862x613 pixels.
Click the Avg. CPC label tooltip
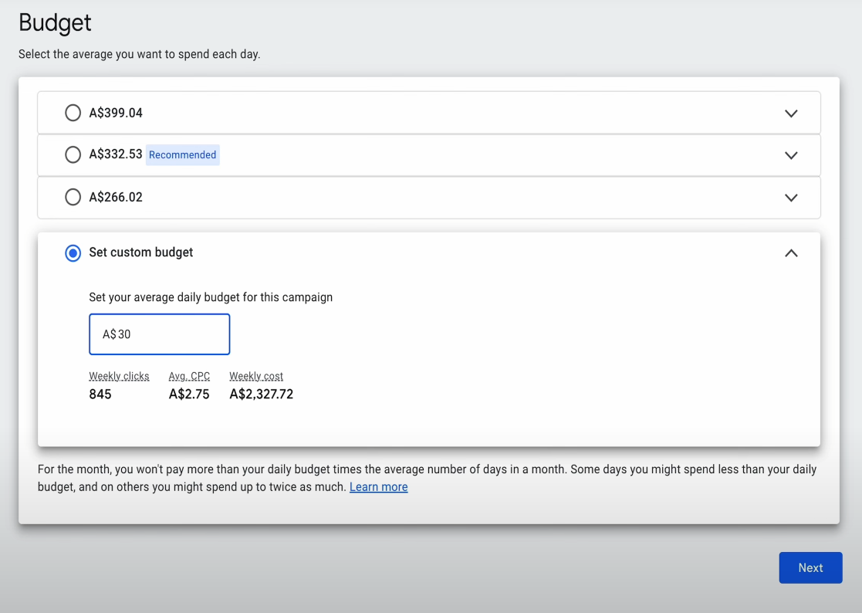pos(189,376)
